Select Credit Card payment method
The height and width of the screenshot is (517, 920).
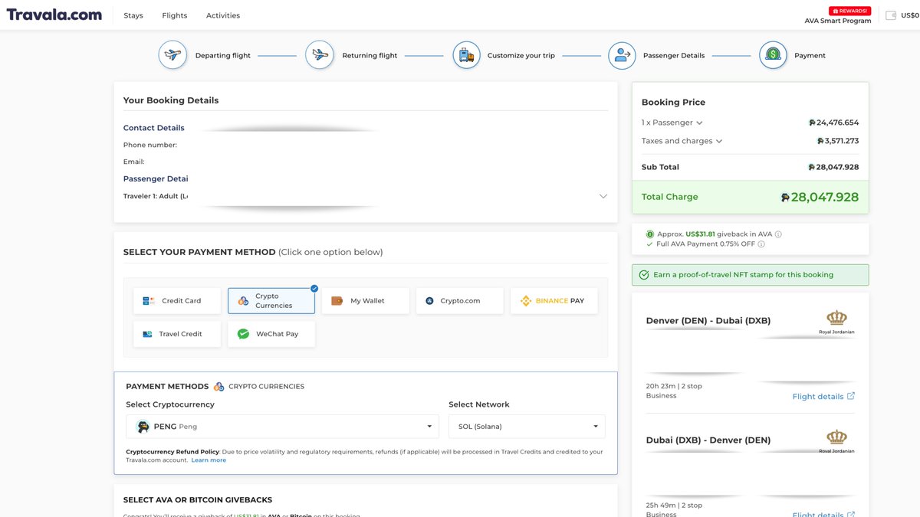tap(177, 301)
